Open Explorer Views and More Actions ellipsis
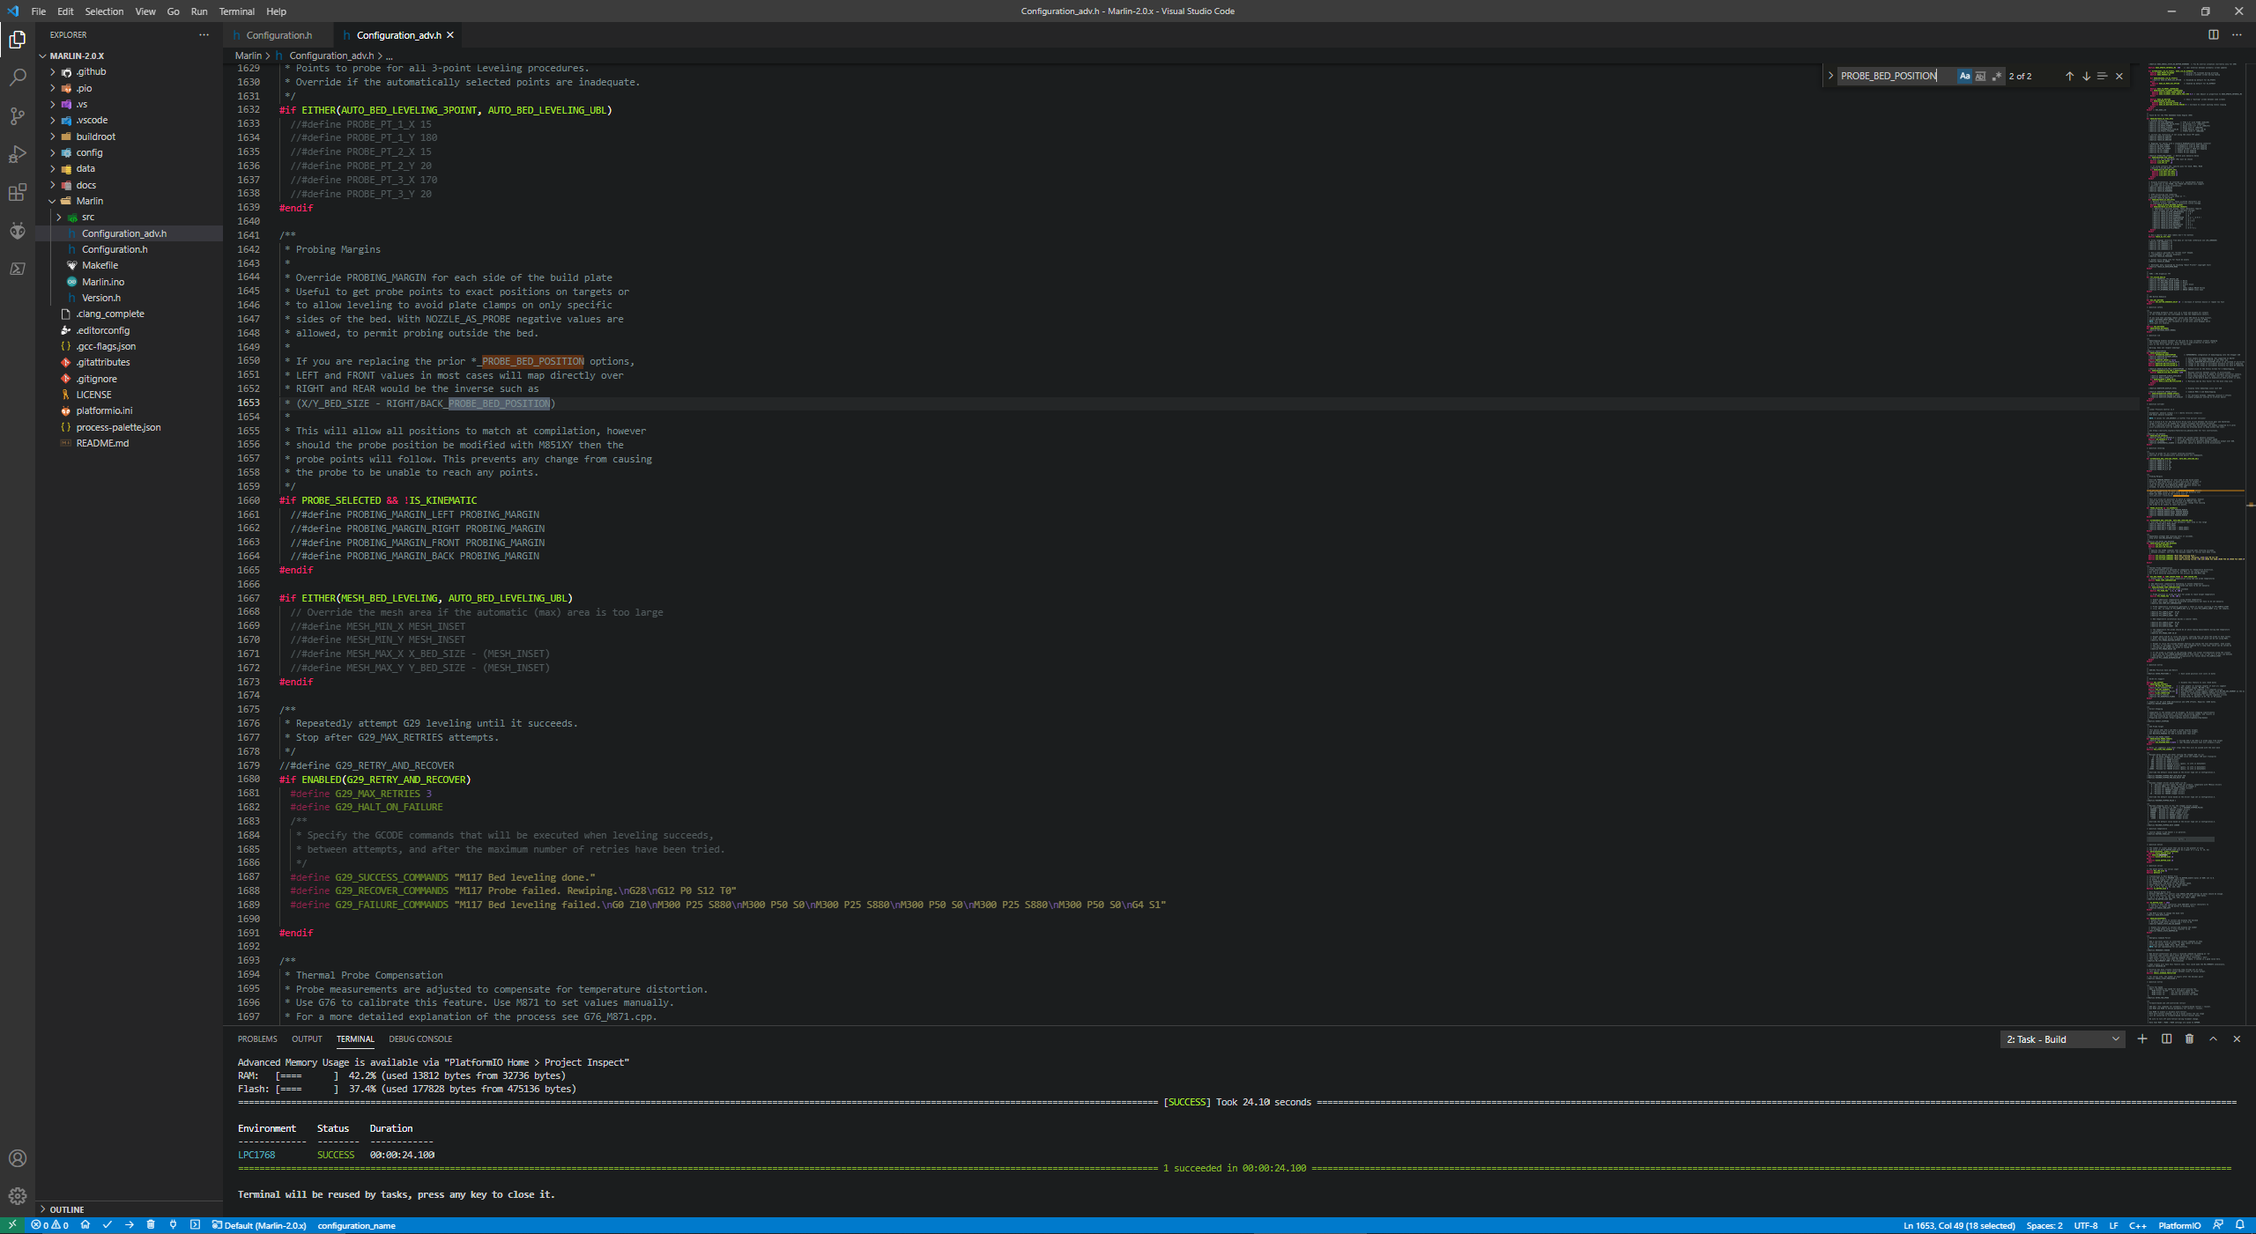Image resolution: width=2256 pixels, height=1234 pixels. tap(204, 34)
